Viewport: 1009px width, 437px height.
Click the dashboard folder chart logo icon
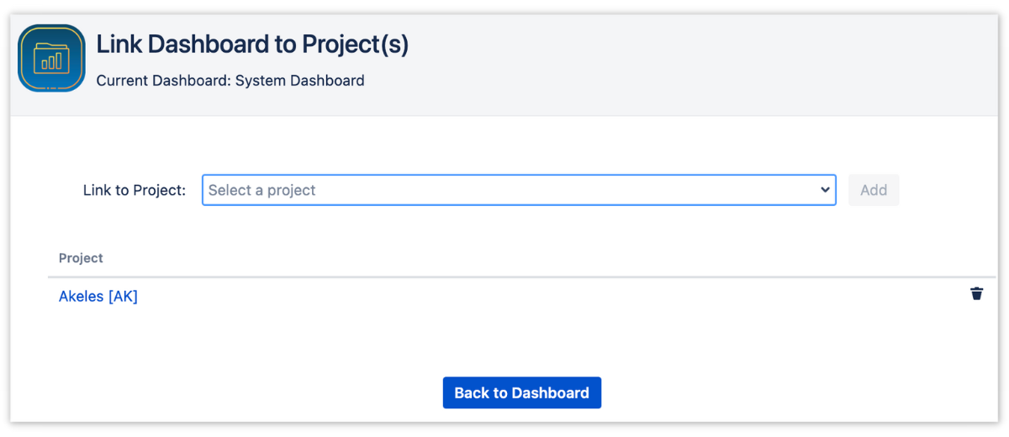51,58
